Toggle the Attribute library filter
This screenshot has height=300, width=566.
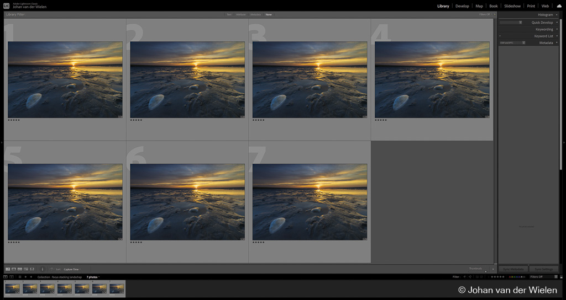(x=240, y=14)
